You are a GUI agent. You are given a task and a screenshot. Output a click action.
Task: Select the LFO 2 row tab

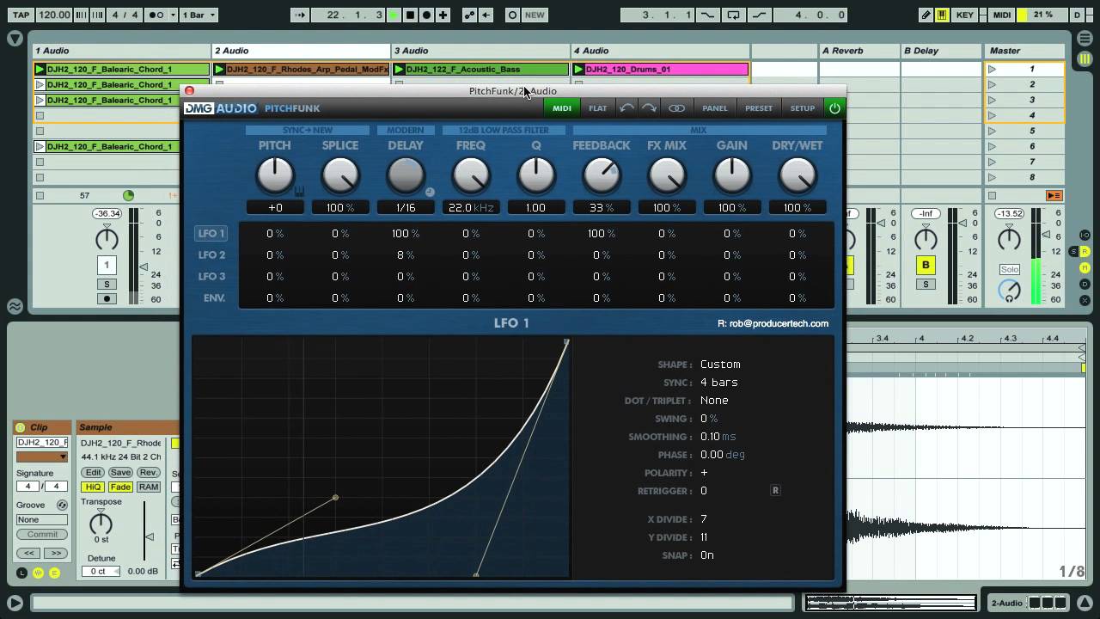(x=211, y=254)
